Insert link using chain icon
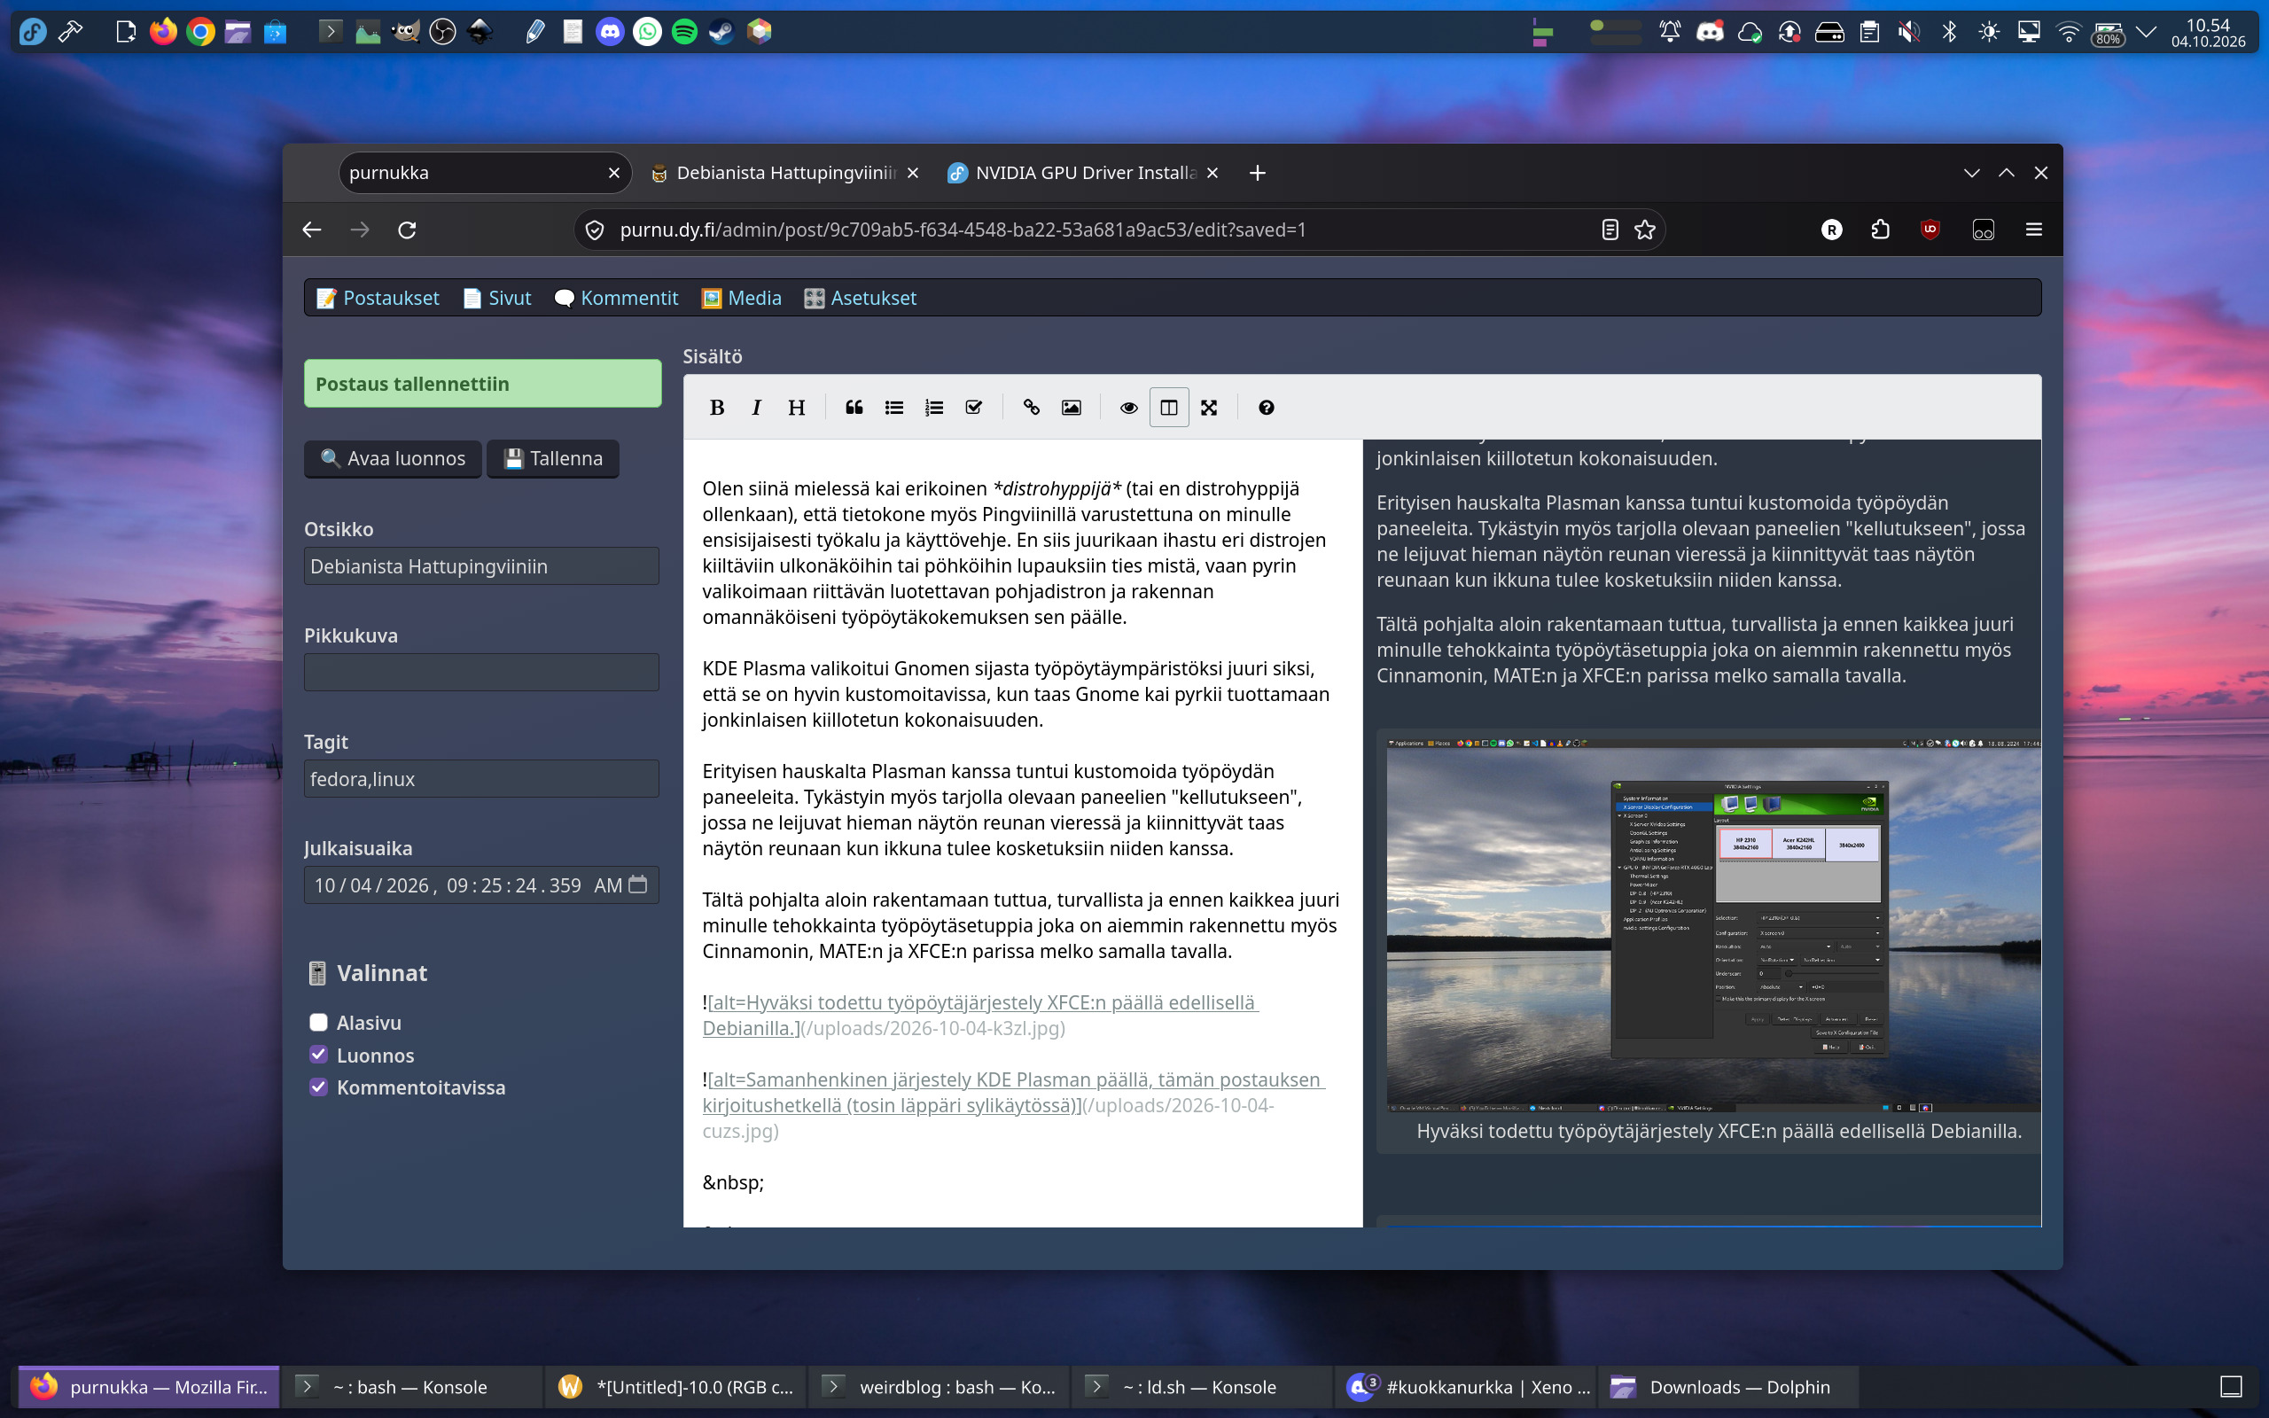 click(x=1032, y=407)
